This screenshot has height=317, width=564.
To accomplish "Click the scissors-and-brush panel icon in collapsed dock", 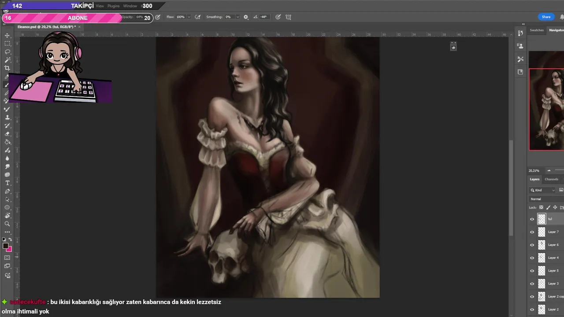I will tap(520, 59).
